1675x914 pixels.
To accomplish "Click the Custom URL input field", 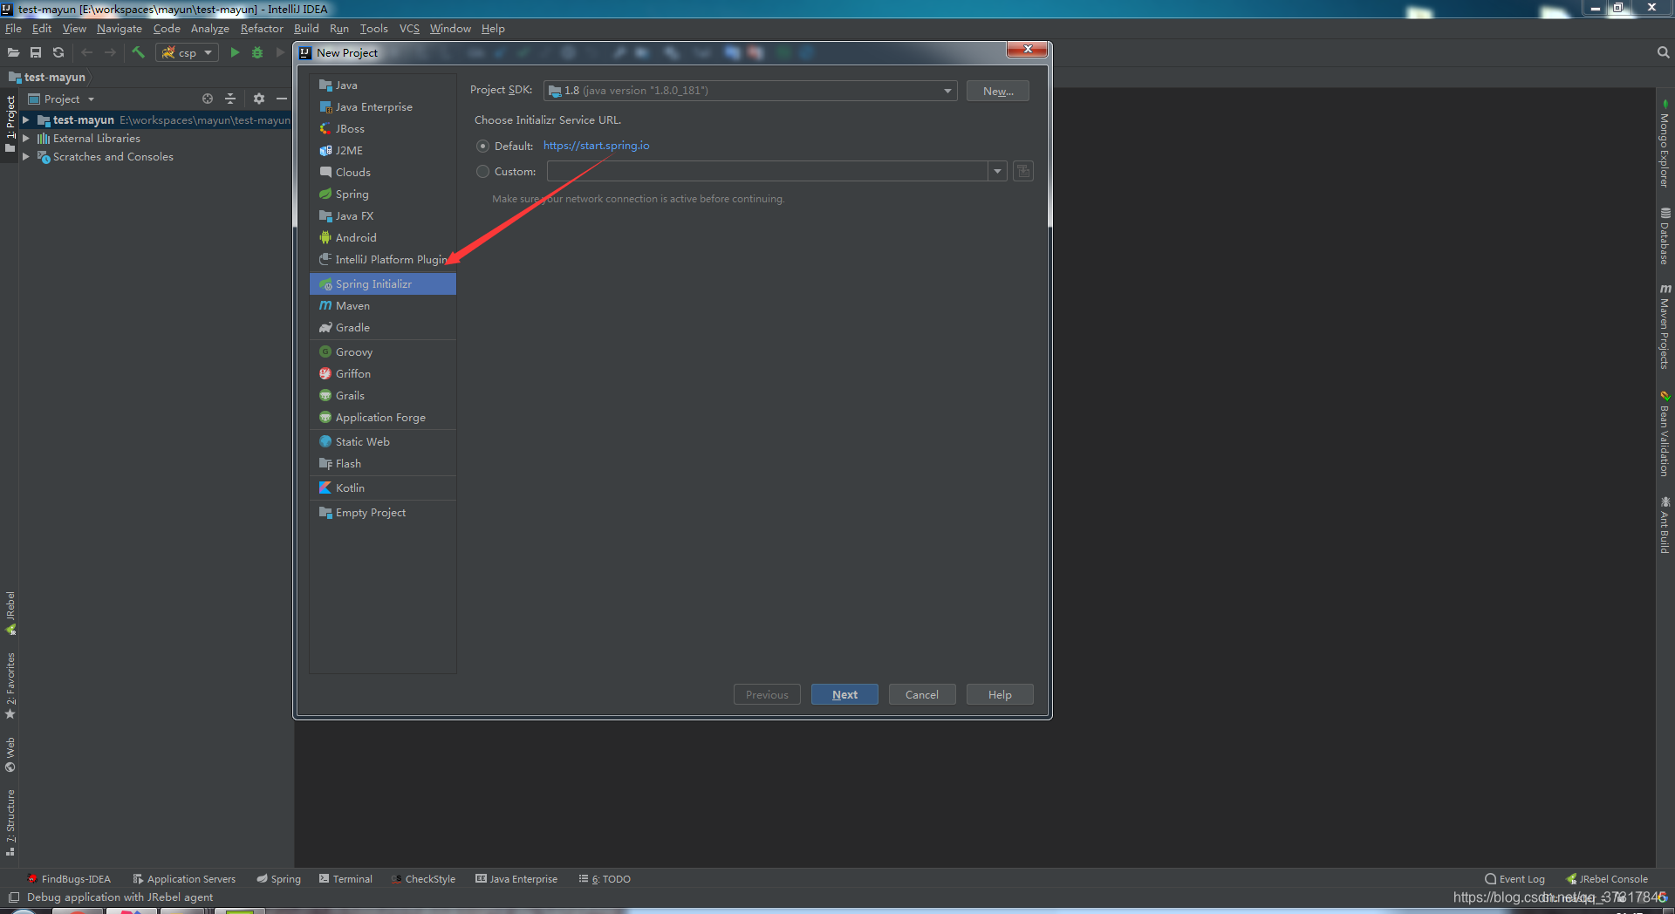I will click(768, 172).
